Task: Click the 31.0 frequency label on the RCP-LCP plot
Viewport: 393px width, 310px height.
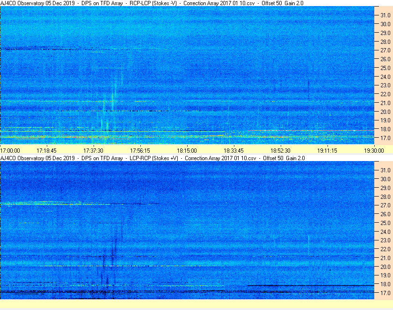Action: click(x=386, y=15)
